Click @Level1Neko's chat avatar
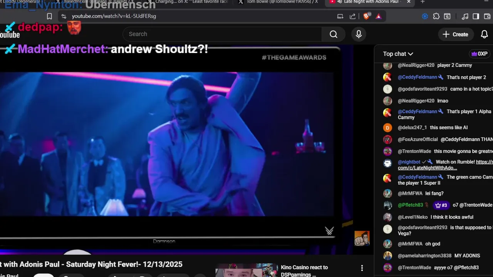Image resolution: width=493 pixels, height=277 pixels. [387, 217]
